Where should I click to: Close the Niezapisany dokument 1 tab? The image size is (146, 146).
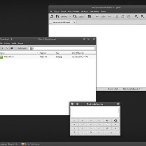[74, 22]
